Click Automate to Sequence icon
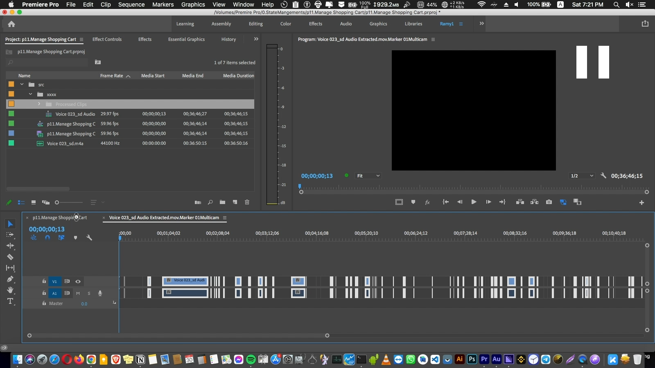Screen dimensions: 655x368 pos(198,202)
